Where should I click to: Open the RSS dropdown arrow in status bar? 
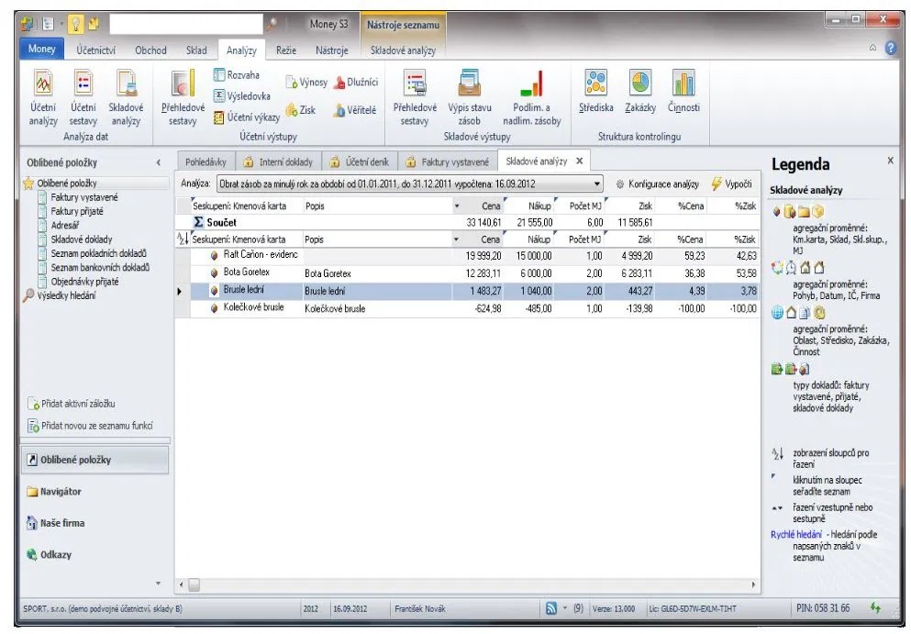coord(565,607)
